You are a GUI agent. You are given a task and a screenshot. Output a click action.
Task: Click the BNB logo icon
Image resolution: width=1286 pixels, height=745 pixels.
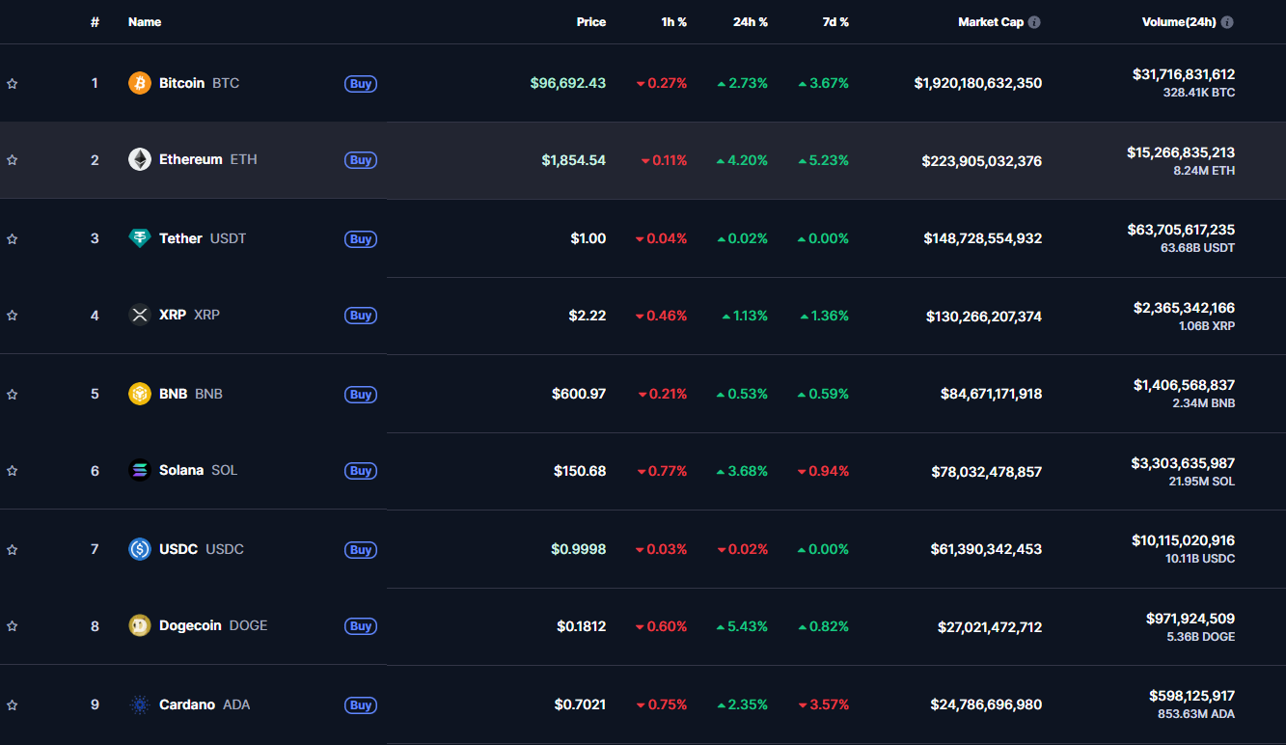140,394
